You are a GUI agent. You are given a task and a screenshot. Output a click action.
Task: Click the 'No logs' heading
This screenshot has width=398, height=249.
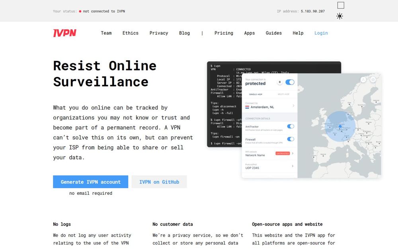pyautogui.click(x=62, y=224)
